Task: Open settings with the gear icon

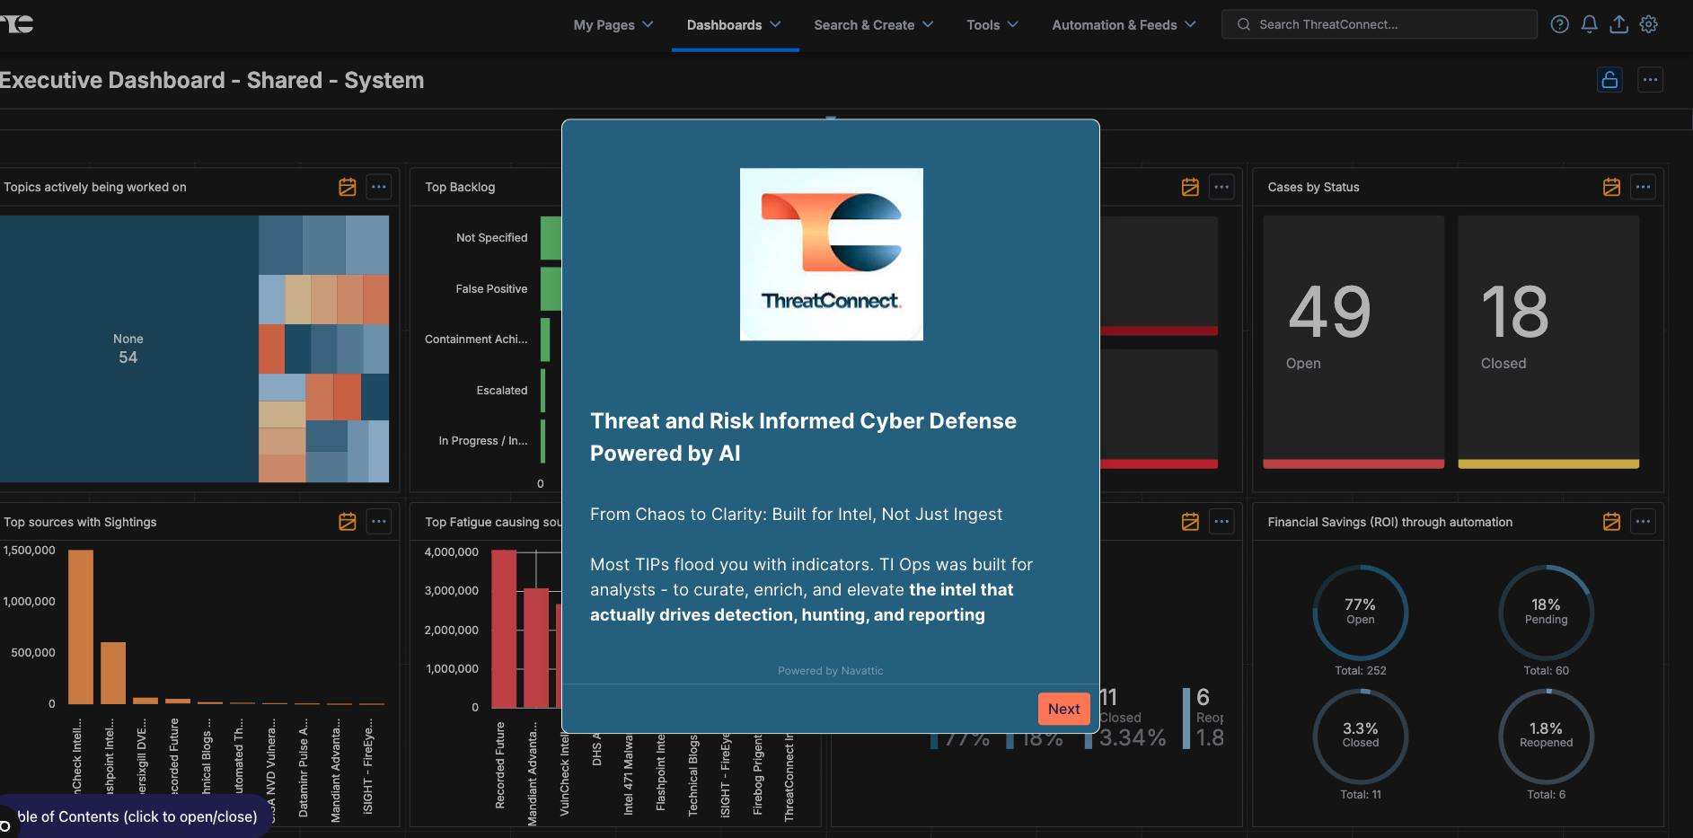Action: point(1649,24)
